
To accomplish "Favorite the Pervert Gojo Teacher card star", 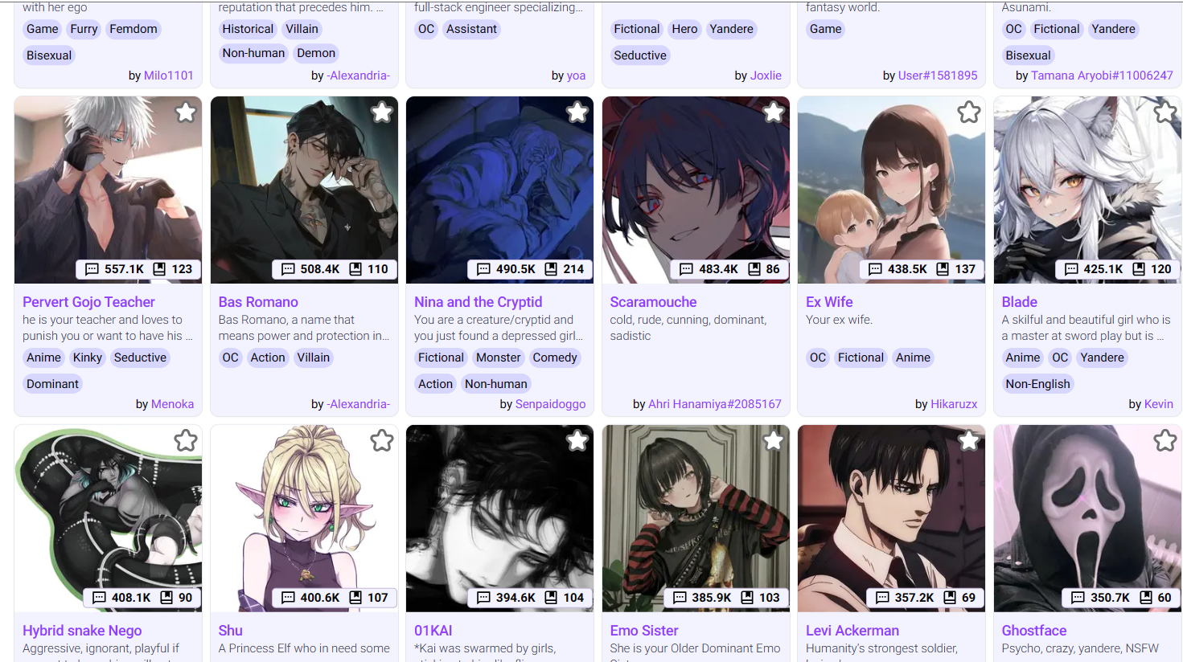I will click(x=186, y=112).
